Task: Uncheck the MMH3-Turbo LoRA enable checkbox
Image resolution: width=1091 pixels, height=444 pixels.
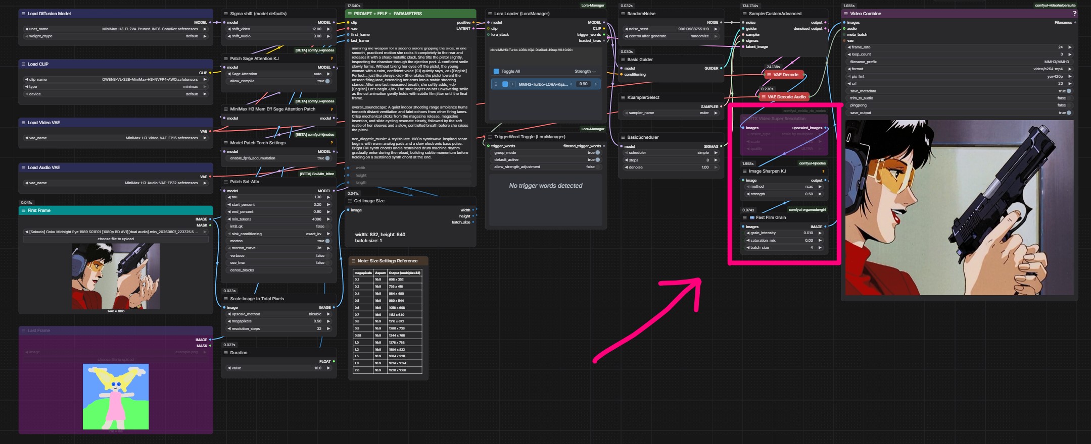Action: click(x=505, y=84)
